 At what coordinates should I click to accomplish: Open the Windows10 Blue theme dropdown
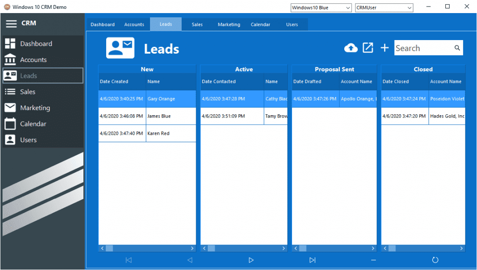[x=321, y=7]
